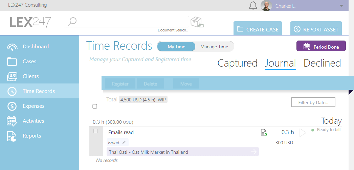Open Clients from the sidebar icon
354x170 pixels.
[12, 76]
